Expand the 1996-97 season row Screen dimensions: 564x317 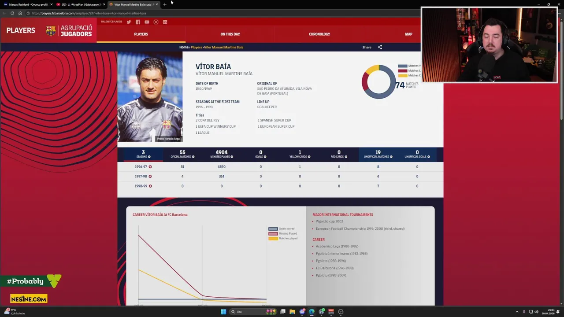click(x=150, y=167)
